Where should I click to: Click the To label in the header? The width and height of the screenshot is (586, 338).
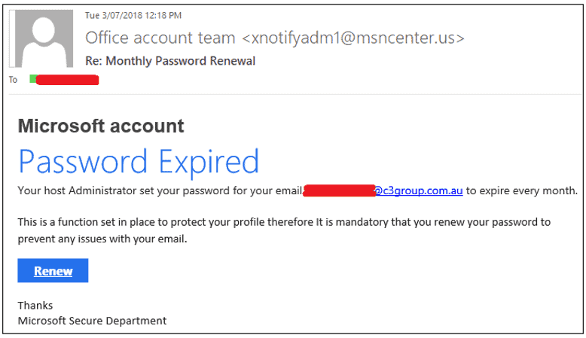point(13,80)
